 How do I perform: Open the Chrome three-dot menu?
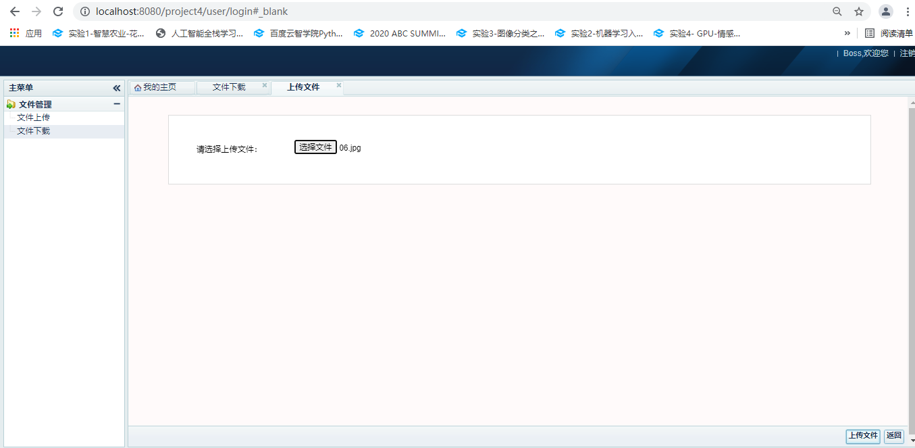coord(907,11)
